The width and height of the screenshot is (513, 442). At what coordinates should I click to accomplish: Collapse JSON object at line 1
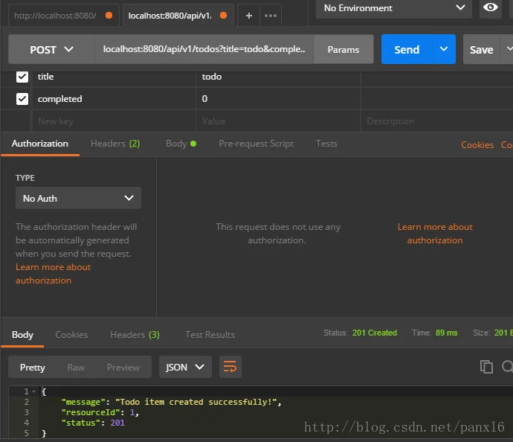pyautogui.click(x=33, y=391)
